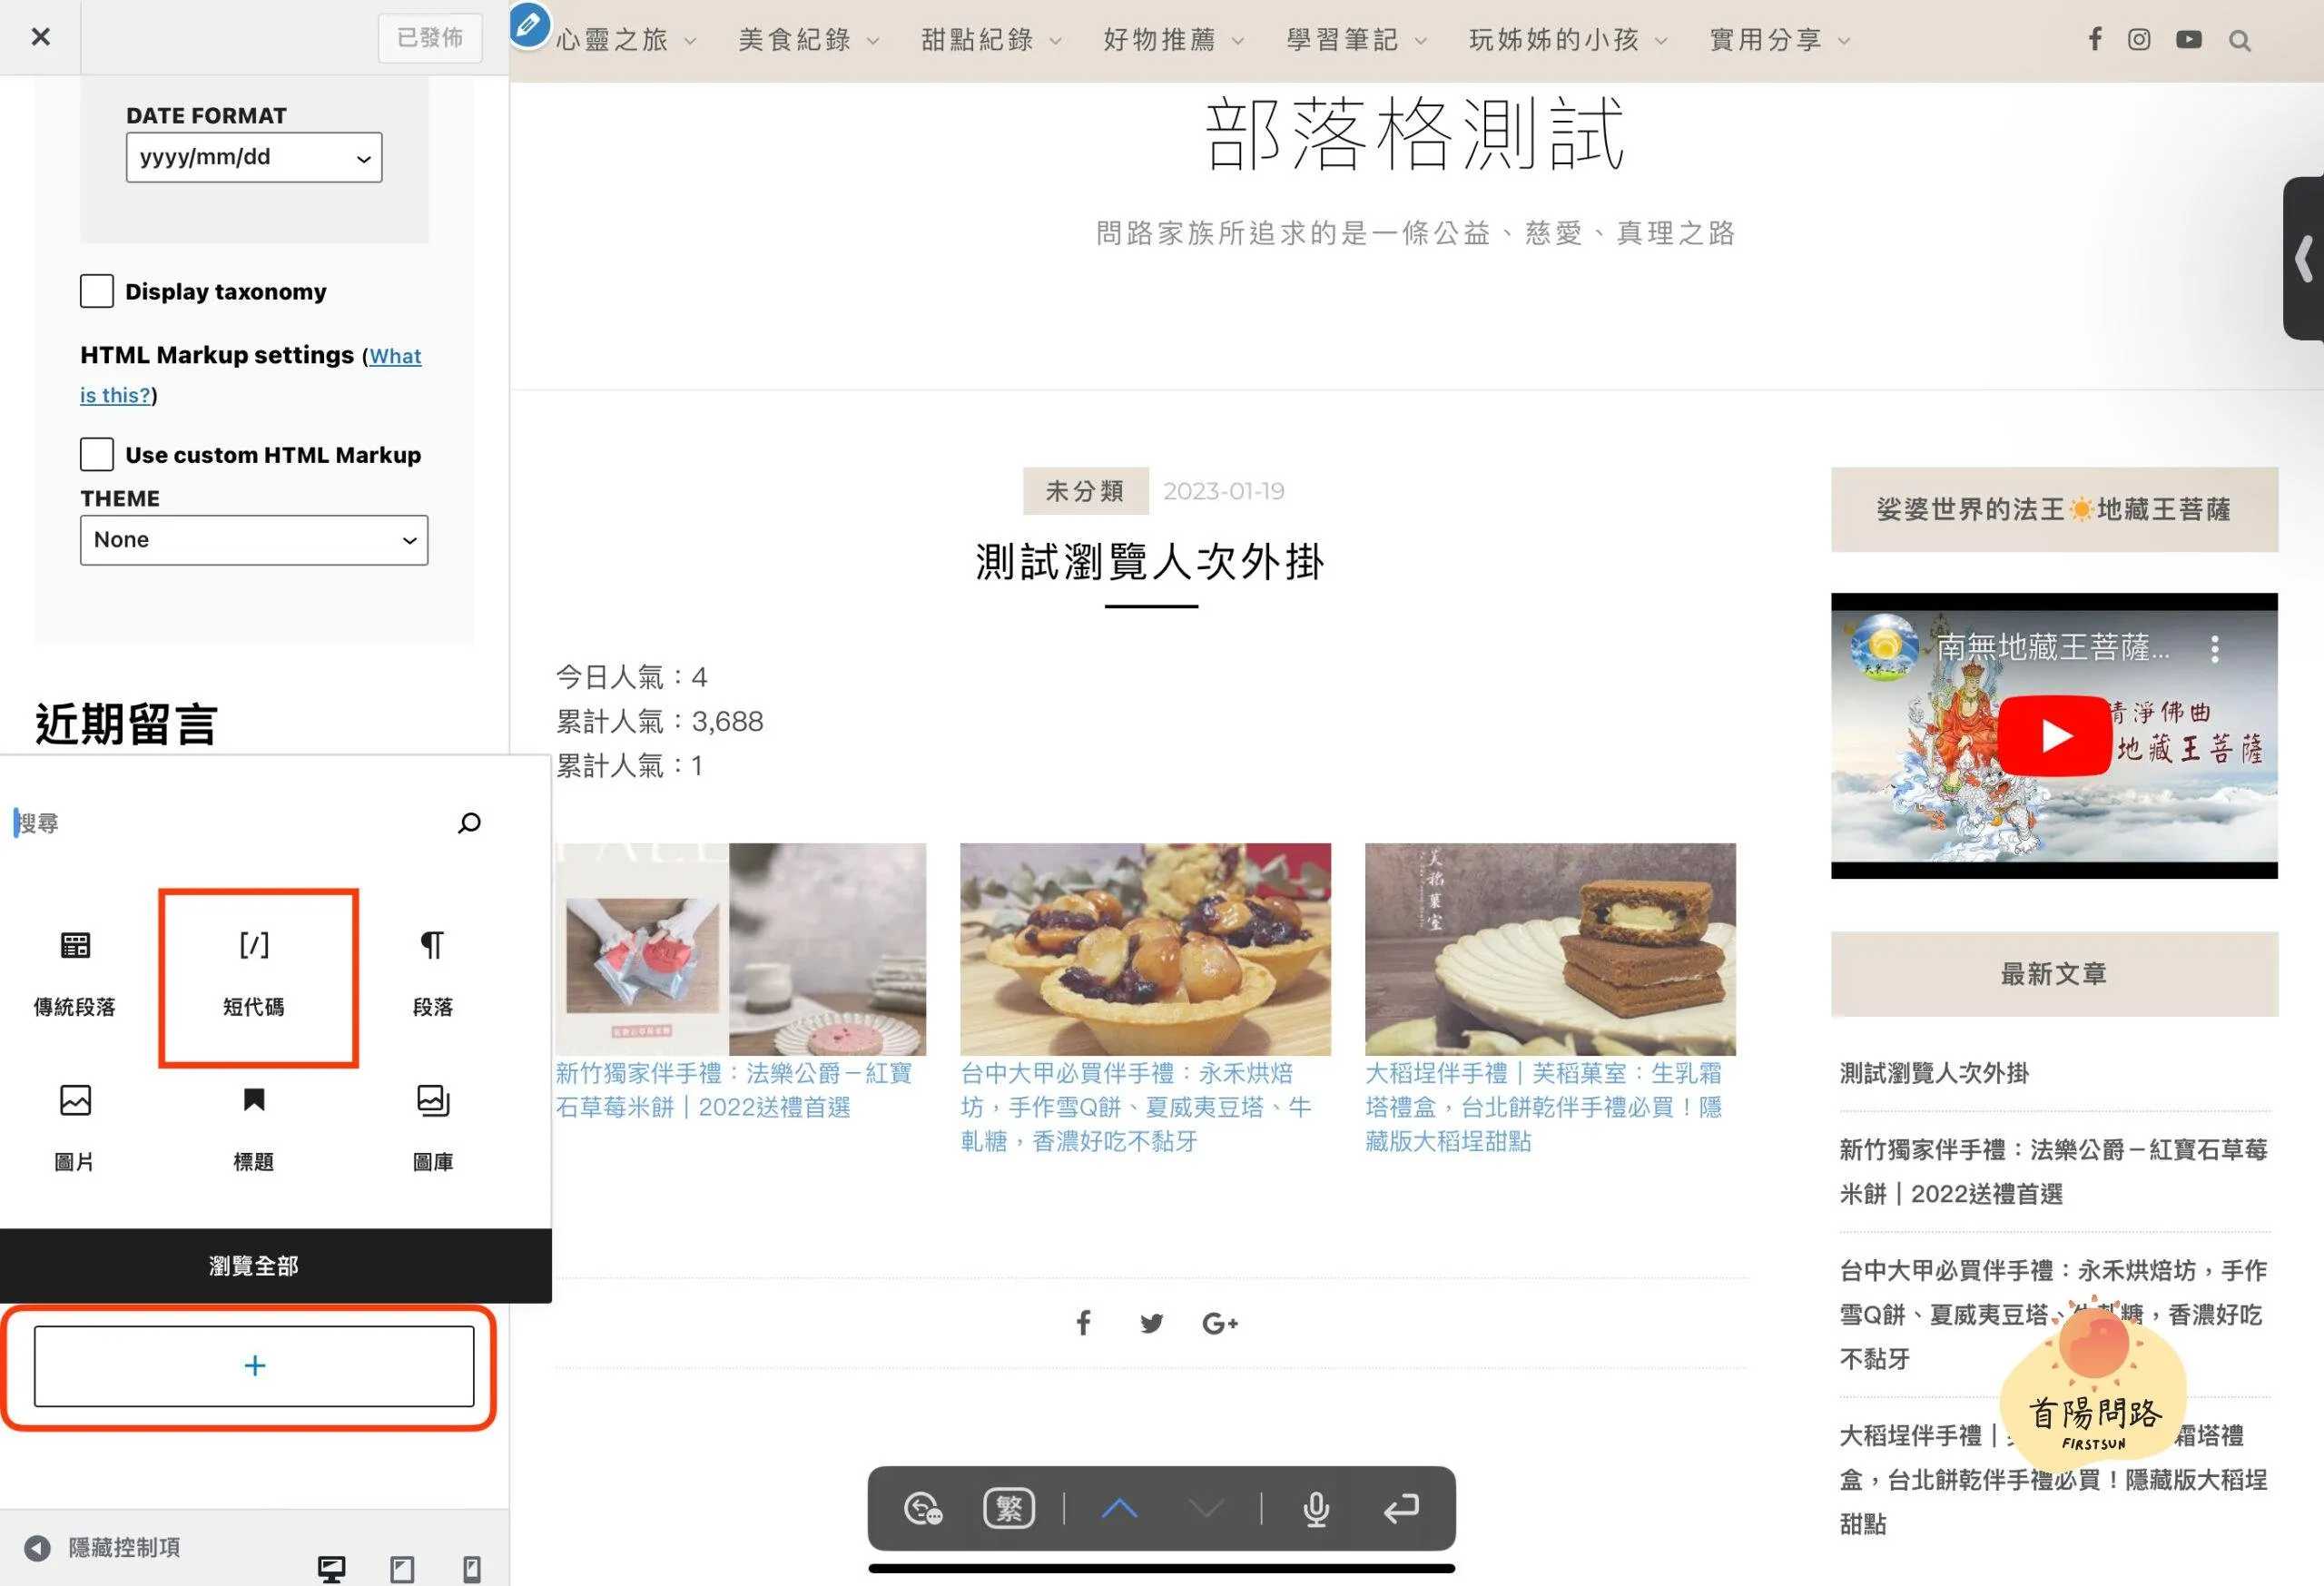2324x1586 pixels.
Task: Open the THEME None dropdown
Action: point(254,540)
